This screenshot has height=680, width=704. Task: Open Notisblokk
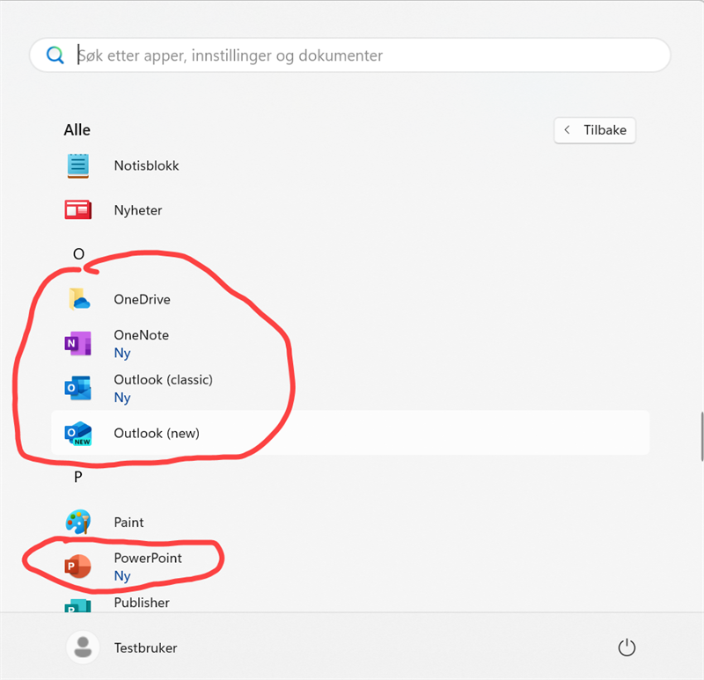pyautogui.click(x=146, y=165)
